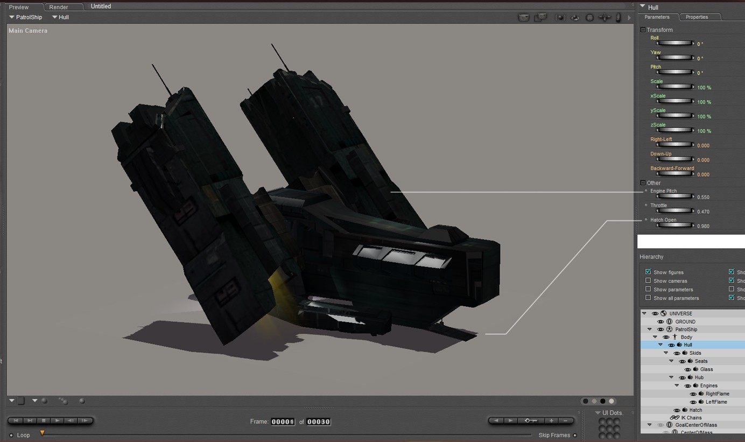
Task: Add a keyframe with plus button
Action: (551, 420)
